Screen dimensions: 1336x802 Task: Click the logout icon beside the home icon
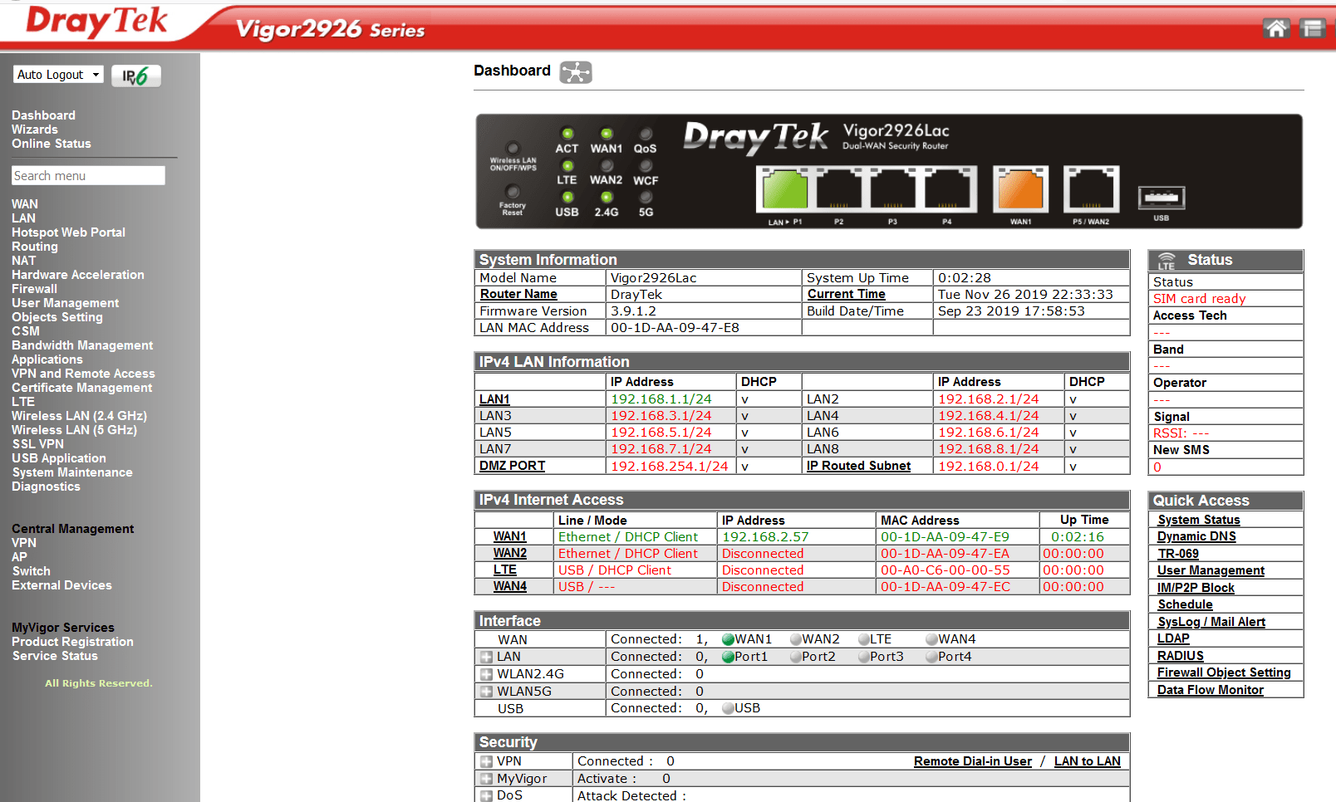click(x=1313, y=28)
